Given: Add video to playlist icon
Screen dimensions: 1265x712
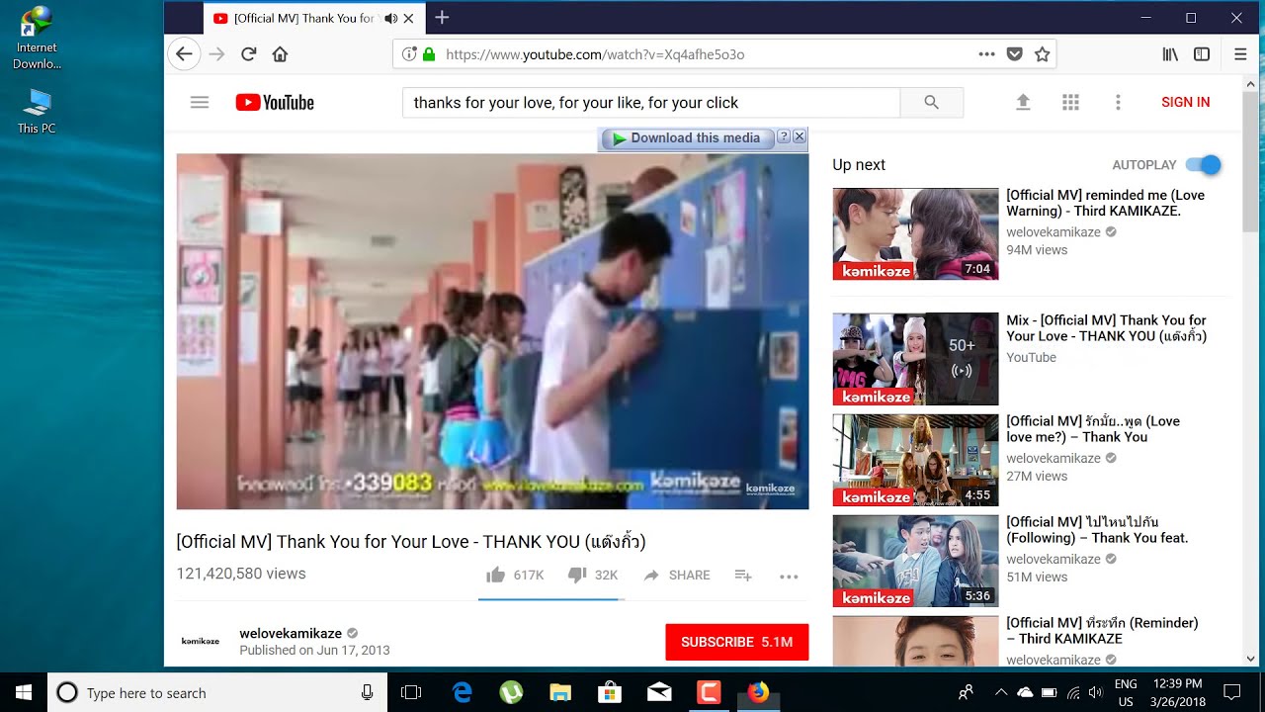Looking at the screenshot, I should tap(743, 575).
